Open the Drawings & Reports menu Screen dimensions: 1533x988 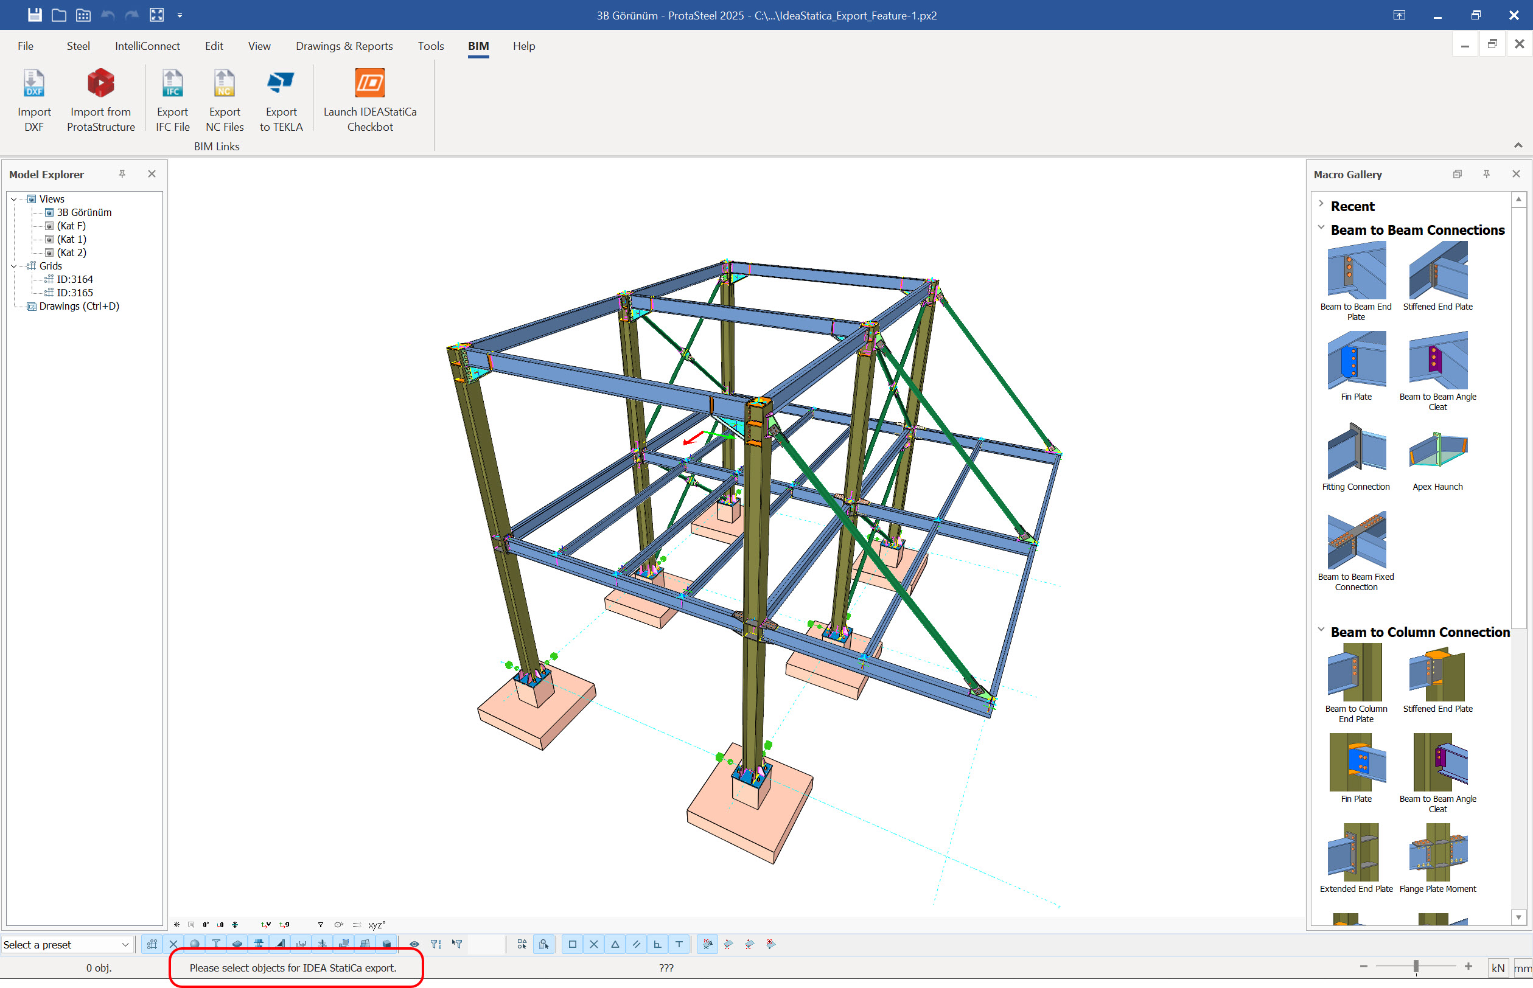[344, 46]
